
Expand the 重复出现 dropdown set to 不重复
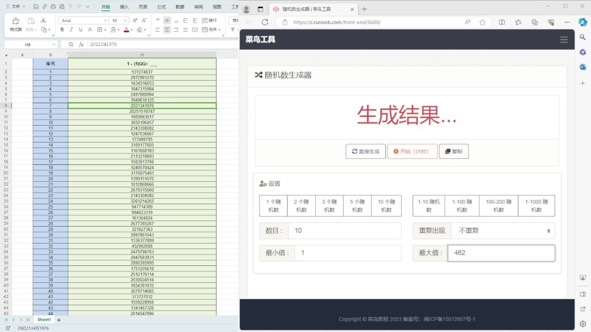pos(502,230)
